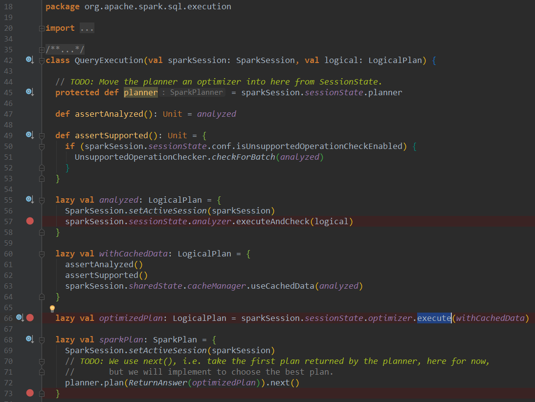Click the overridden marker beside class QueryExecution
Image resolution: width=535 pixels, height=402 pixels.
pos(29,60)
